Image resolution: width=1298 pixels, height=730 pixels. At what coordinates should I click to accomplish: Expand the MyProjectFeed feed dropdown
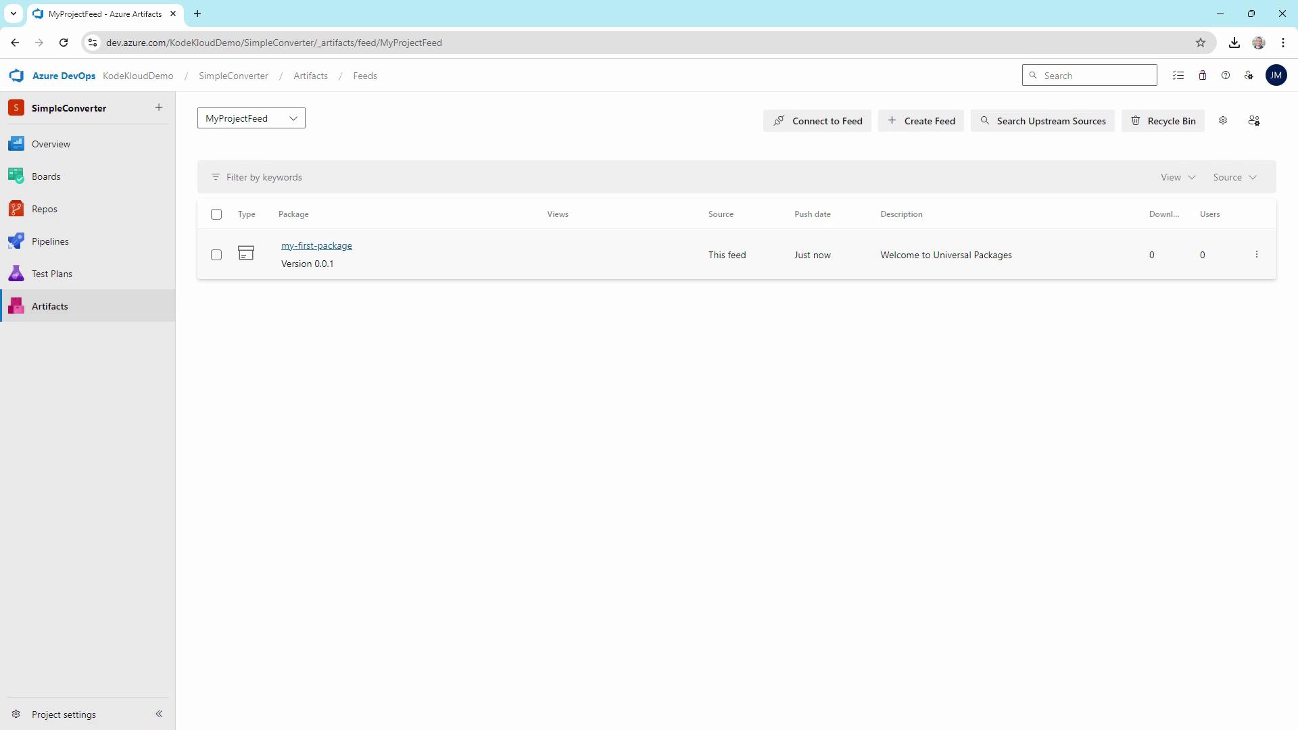251,118
